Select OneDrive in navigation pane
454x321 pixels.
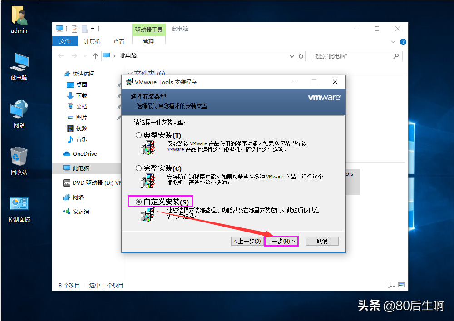(80, 154)
